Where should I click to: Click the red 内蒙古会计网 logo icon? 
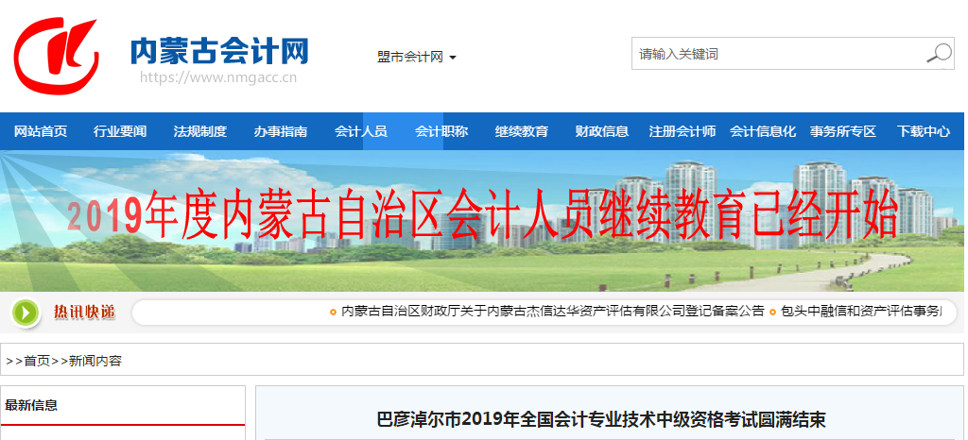click(x=57, y=56)
